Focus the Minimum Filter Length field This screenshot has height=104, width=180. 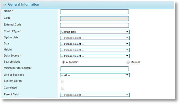[95, 69]
